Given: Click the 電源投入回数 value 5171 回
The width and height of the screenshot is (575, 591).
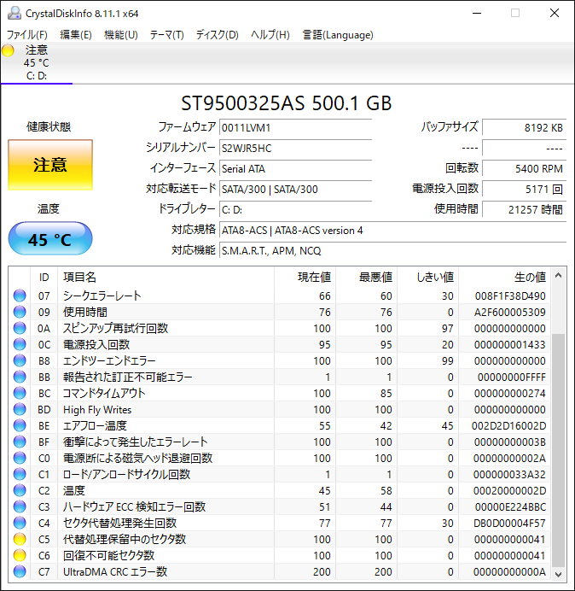Looking at the screenshot, I should pos(524,189).
